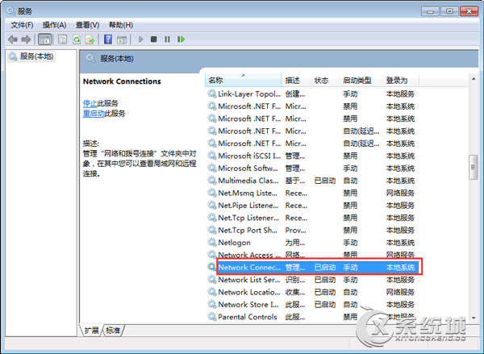Select the Network Store I... service
The width and height of the screenshot is (484, 354).
click(313, 304)
